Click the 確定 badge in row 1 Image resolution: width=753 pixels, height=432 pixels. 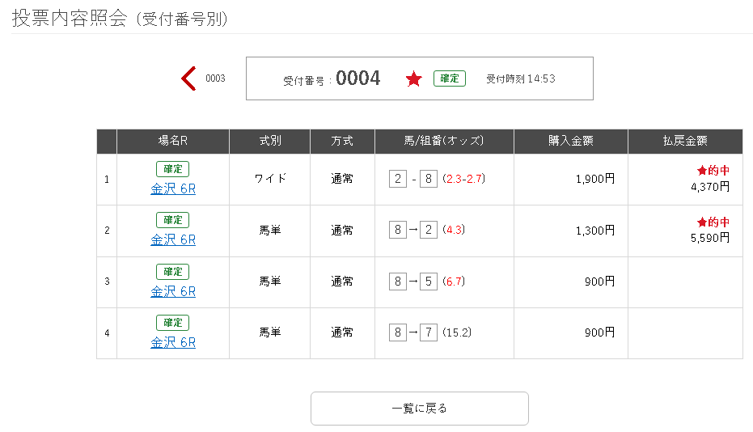click(x=173, y=169)
